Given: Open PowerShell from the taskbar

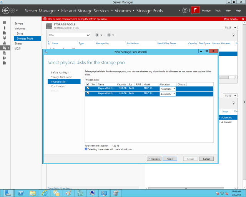Looking at the screenshot, I should pos(21,193).
